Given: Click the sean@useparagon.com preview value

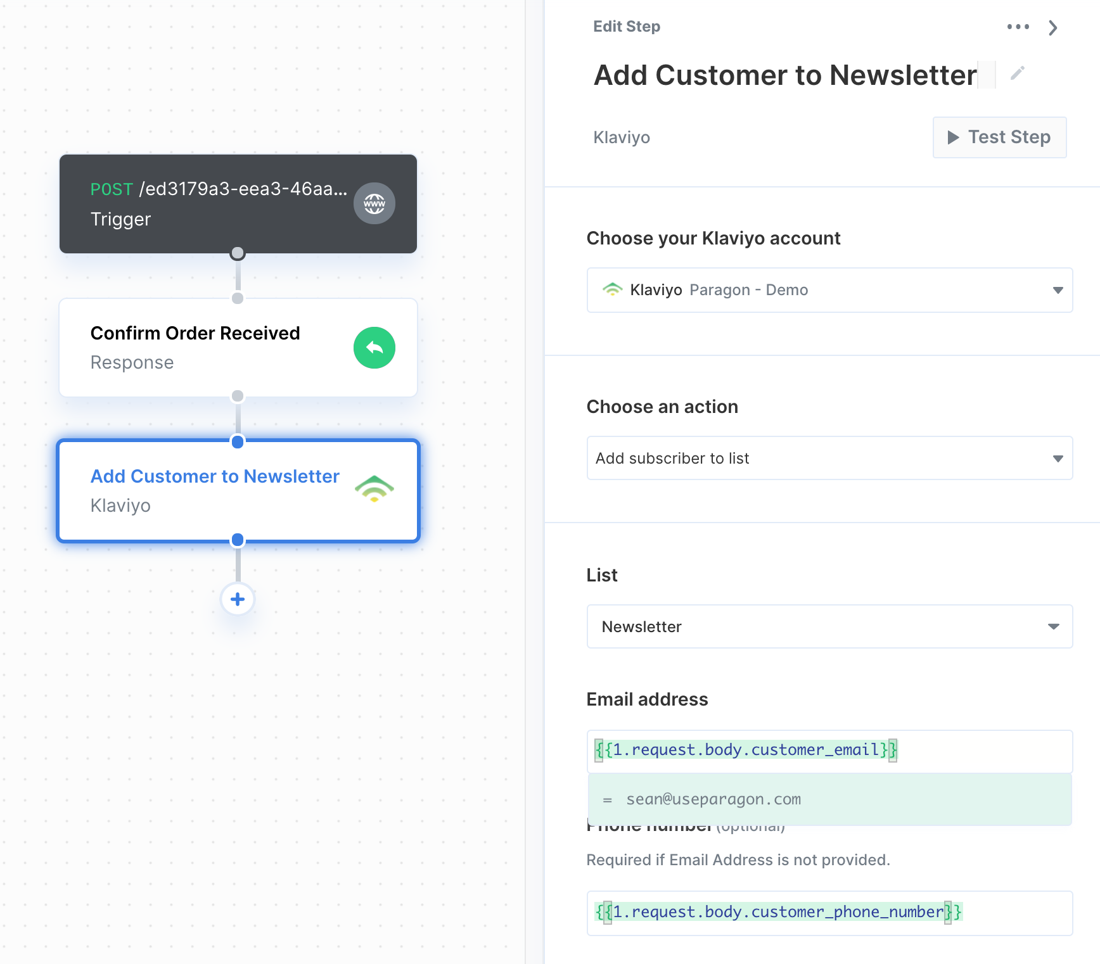Looking at the screenshot, I should pos(713,799).
